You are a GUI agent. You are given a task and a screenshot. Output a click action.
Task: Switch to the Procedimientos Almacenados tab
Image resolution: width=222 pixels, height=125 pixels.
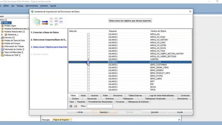[x=100, y=102]
